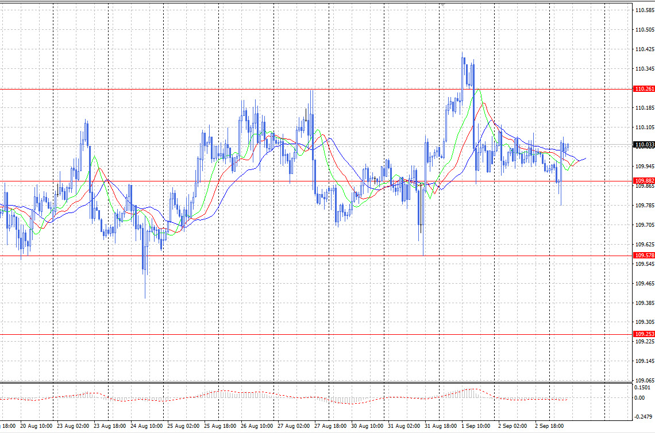The height and width of the screenshot is (433, 655).
Task: Click the 2 Sep 02:00 time label
Action: tap(513, 426)
